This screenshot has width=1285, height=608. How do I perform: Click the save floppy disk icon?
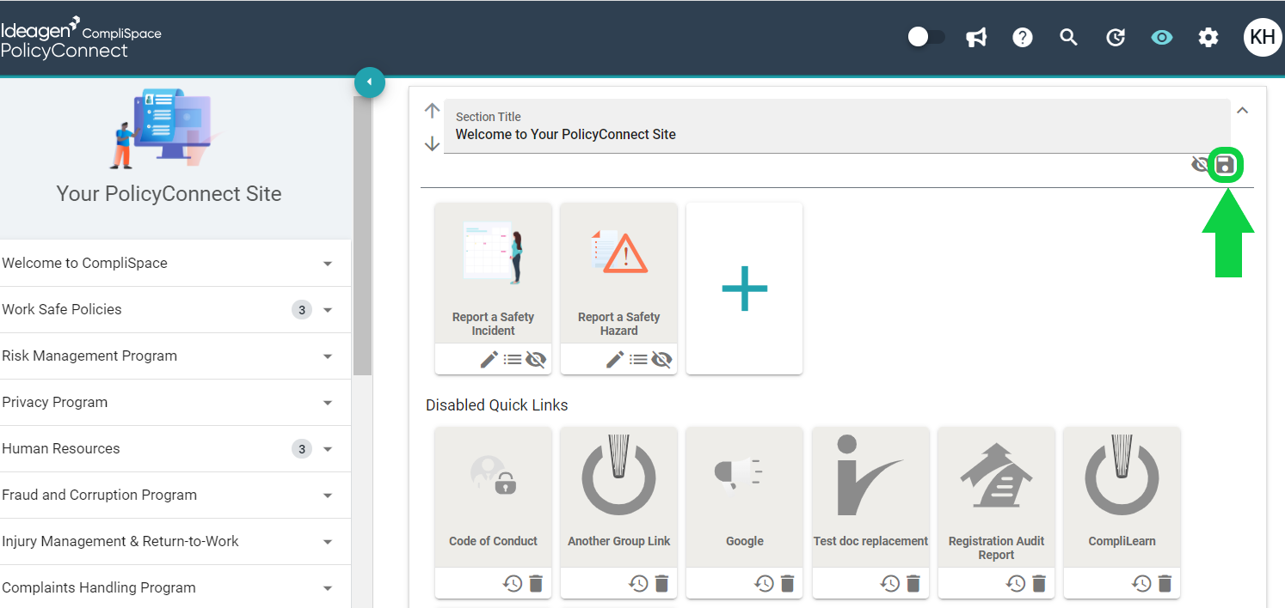click(x=1225, y=165)
